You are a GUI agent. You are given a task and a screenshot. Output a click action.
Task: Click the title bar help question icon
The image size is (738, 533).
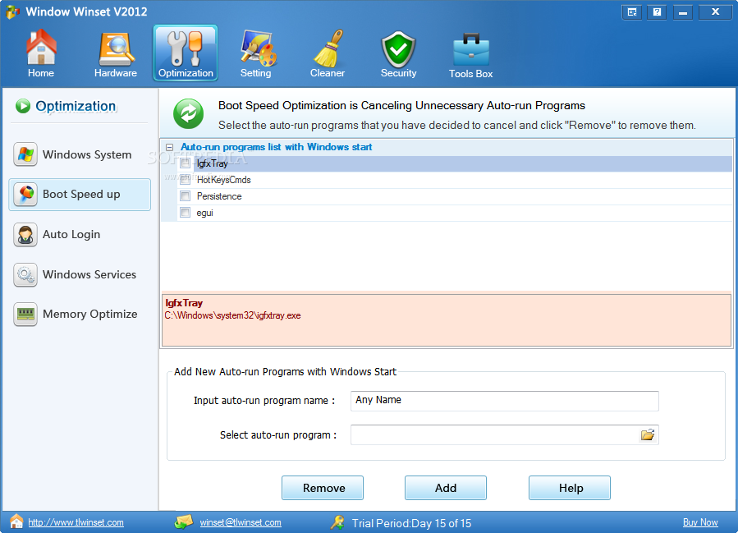click(657, 12)
